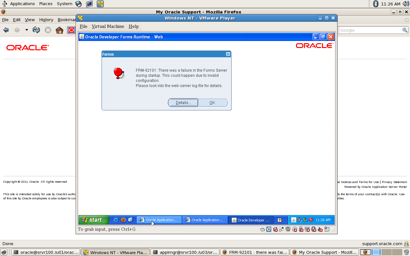Click third quick launch icon beside Firefox

click(x=131, y=220)
